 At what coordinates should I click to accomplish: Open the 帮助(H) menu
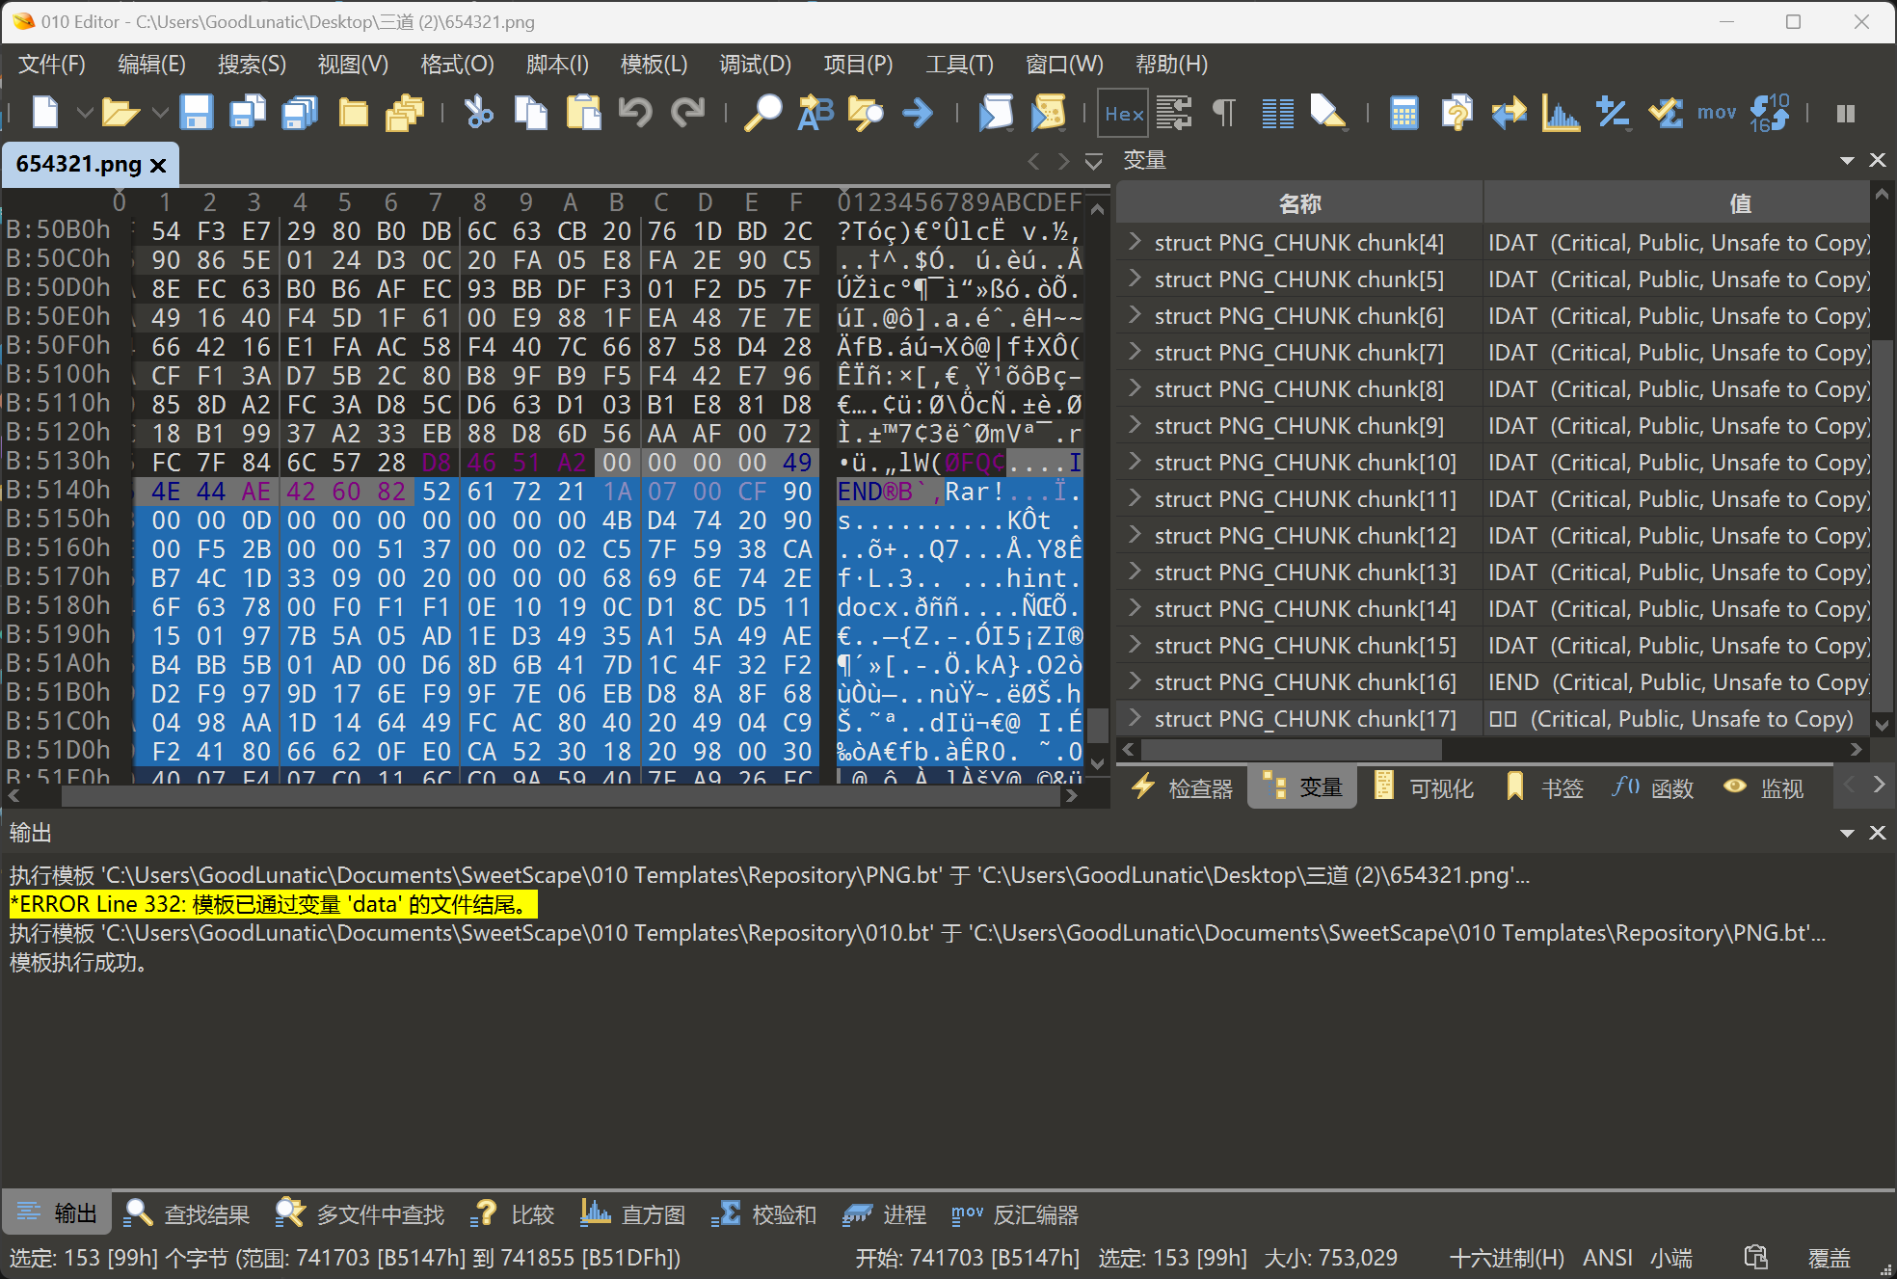tap(1171, 65)
